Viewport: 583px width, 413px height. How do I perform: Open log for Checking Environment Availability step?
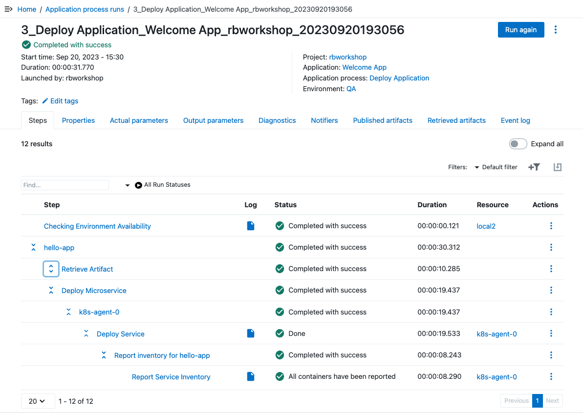(x=251, y=226)
